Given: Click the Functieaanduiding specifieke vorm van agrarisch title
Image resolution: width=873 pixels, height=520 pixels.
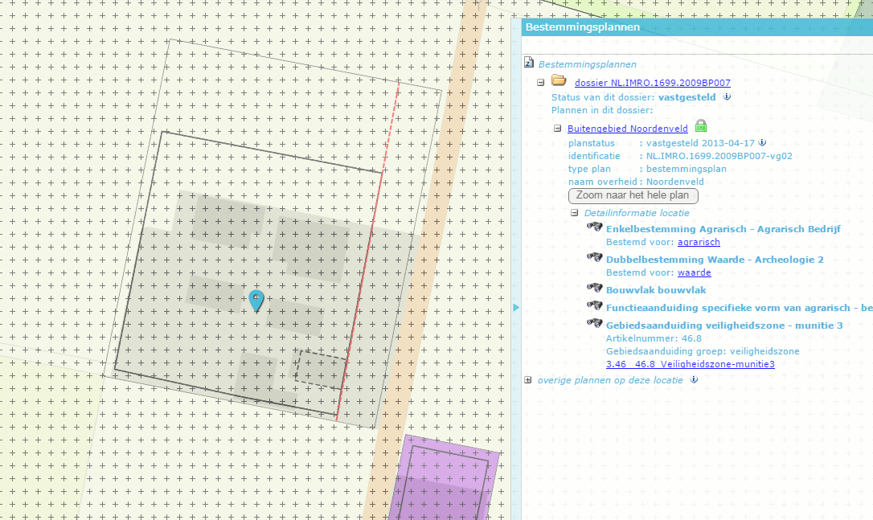Looking at the screenshot, I should point(739,308).
